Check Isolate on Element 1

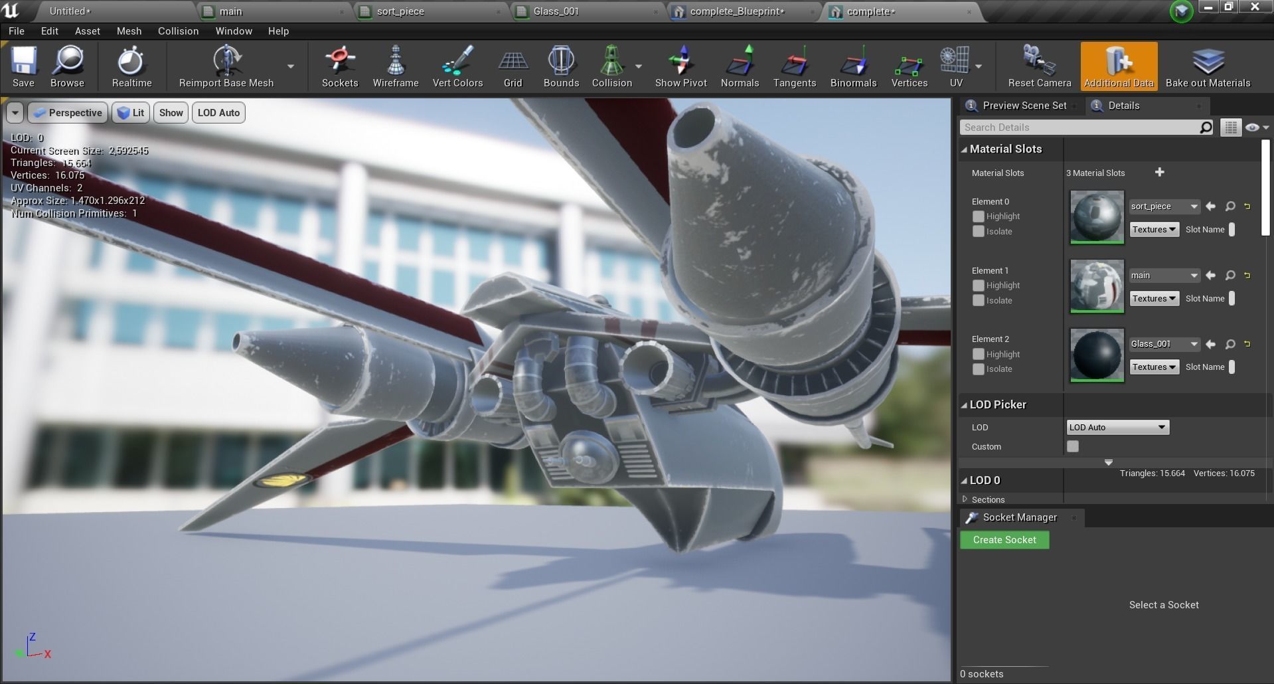tap(979, 300)
